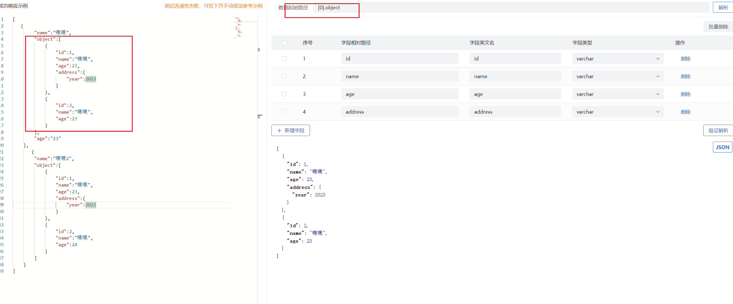Click the JSON toggle button

(x=723, y=147)
